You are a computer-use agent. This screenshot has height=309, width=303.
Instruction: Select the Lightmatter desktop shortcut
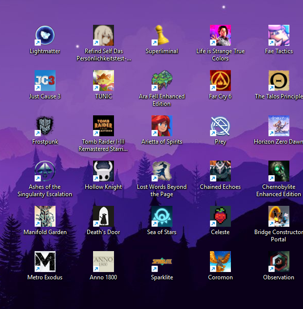click(x=45, y=36)
